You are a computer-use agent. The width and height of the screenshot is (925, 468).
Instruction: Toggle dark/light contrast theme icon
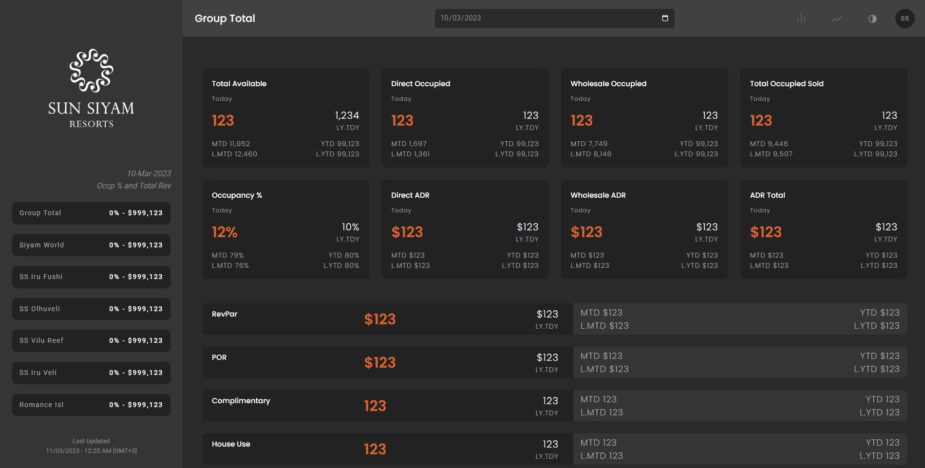click(x=872, y=19)
